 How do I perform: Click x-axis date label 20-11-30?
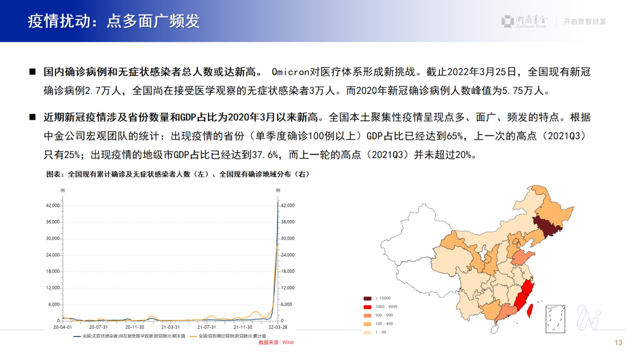click(x=134, y=327)
